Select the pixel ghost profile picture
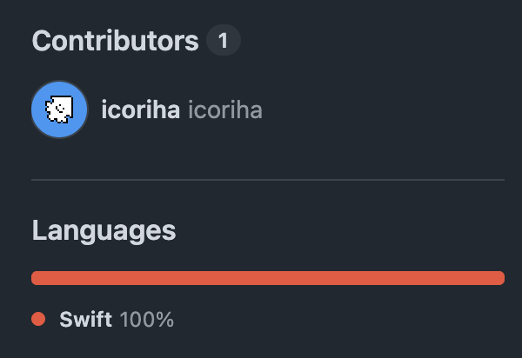 pyautogui.click(x=59, y=109)
